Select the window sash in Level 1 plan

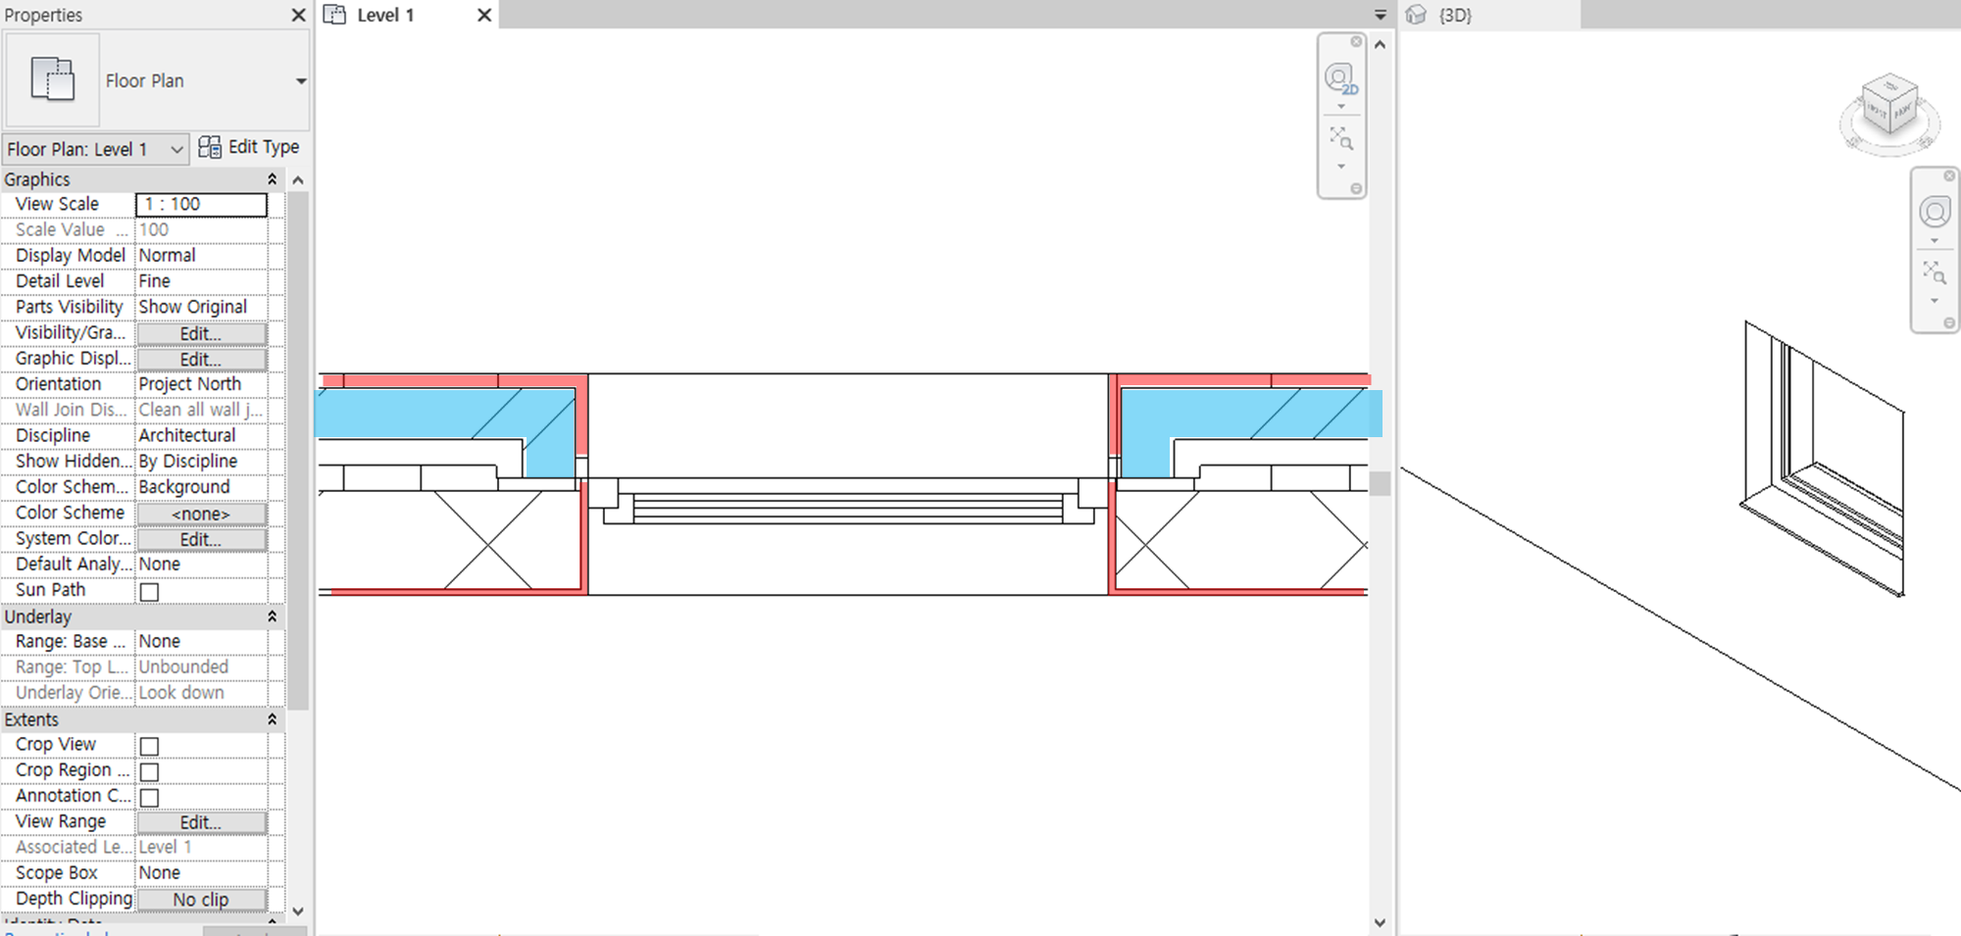[x=848, y=508]
